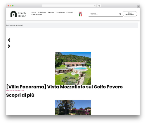Viewport: 146px width, 124px height.
Task: Click the Scopri di più link
Action: [x=20, y=95]
